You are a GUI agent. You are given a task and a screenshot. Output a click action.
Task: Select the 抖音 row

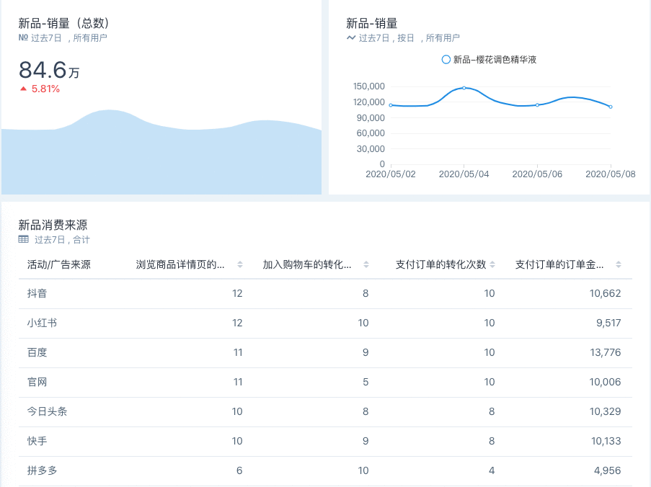coord(326,294)
